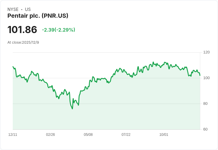Click the 120 price axis label

point(206,52)
